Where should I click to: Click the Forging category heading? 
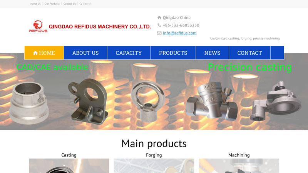tap(154, 155)
